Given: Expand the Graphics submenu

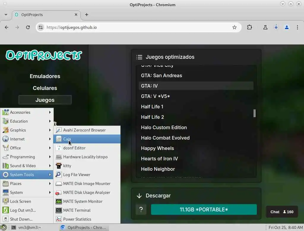Looking at the screenshot, I should 27,130.
